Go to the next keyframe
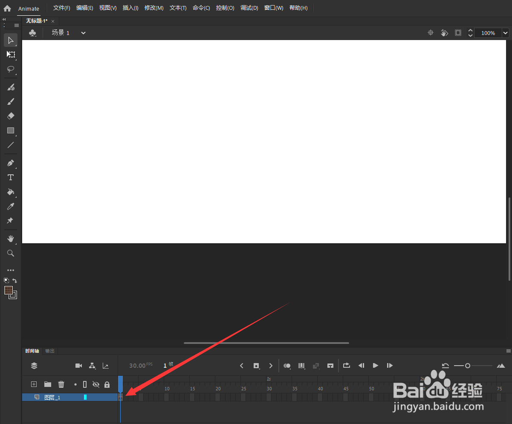 [x=271, y=366]
